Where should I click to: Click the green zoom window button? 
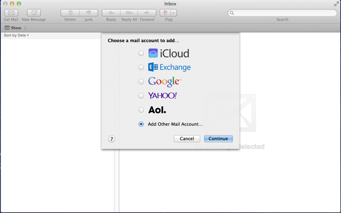pos(19,4)
